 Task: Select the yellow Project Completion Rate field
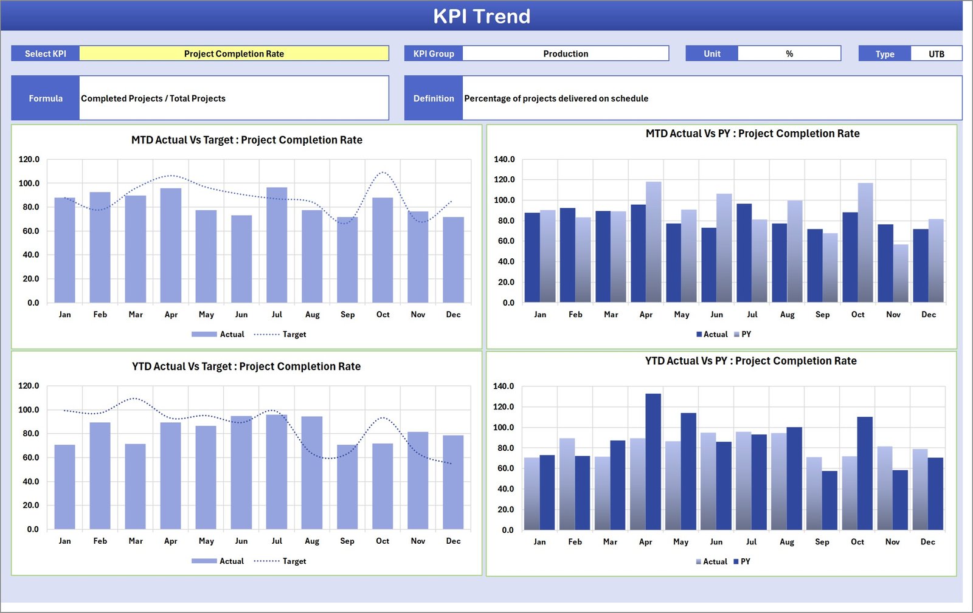tap(234, 53)
